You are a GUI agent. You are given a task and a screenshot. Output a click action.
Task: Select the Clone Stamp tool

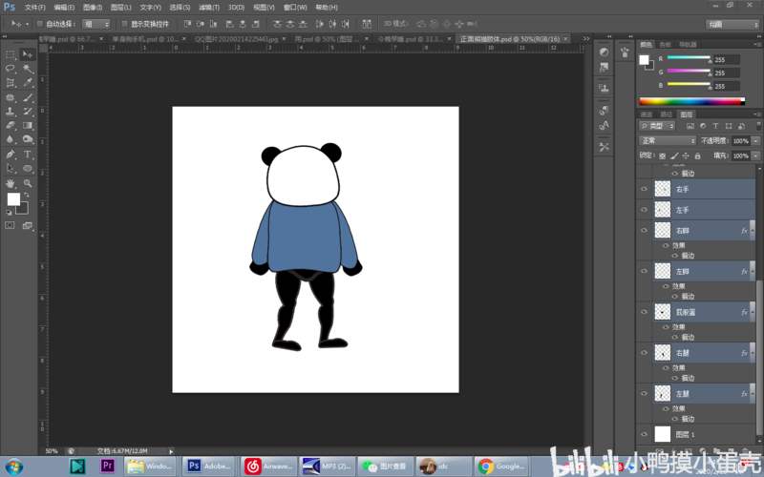[11, 112]
